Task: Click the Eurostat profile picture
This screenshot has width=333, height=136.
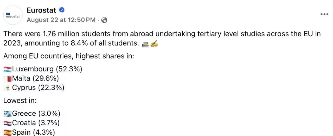Action: [x=13, y=15]
